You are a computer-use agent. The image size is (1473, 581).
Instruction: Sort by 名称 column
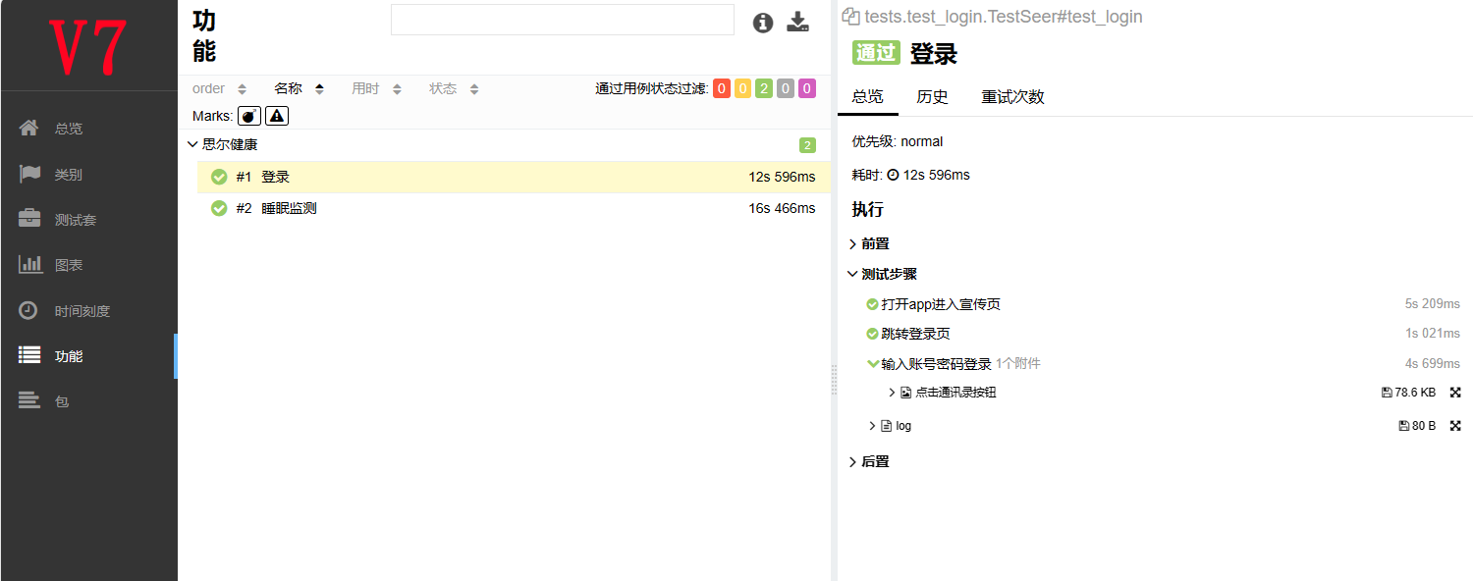click(x=300, y=88)
